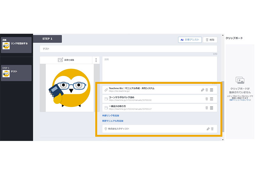Click the step title field containing テスト

[128, 49]
